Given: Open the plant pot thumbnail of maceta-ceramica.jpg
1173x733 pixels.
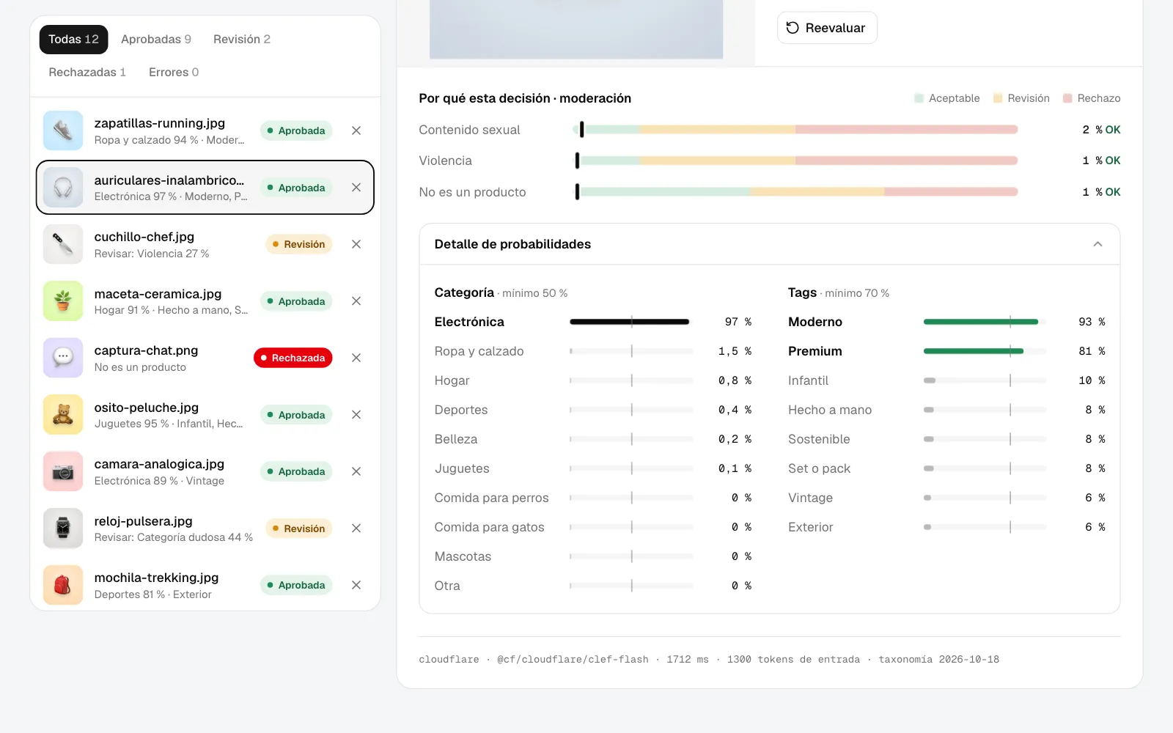Looking at the screenshot, I should pyautogui.click(x=63, y=301).
